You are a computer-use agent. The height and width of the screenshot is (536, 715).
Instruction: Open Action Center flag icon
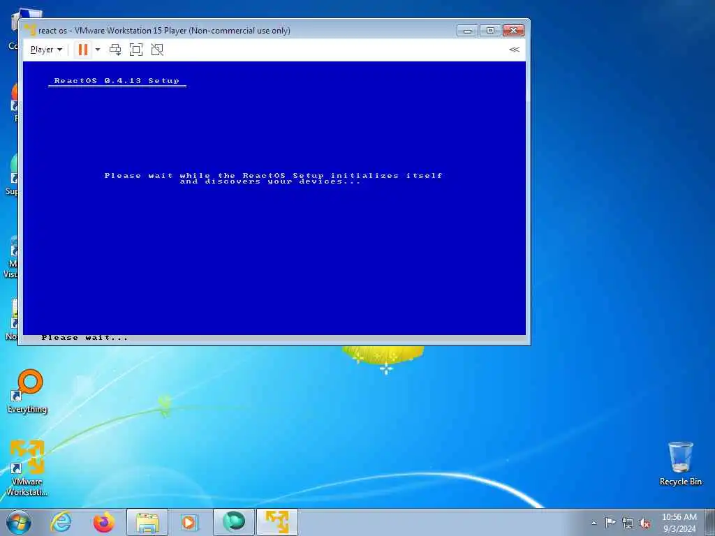pos(610,522)
